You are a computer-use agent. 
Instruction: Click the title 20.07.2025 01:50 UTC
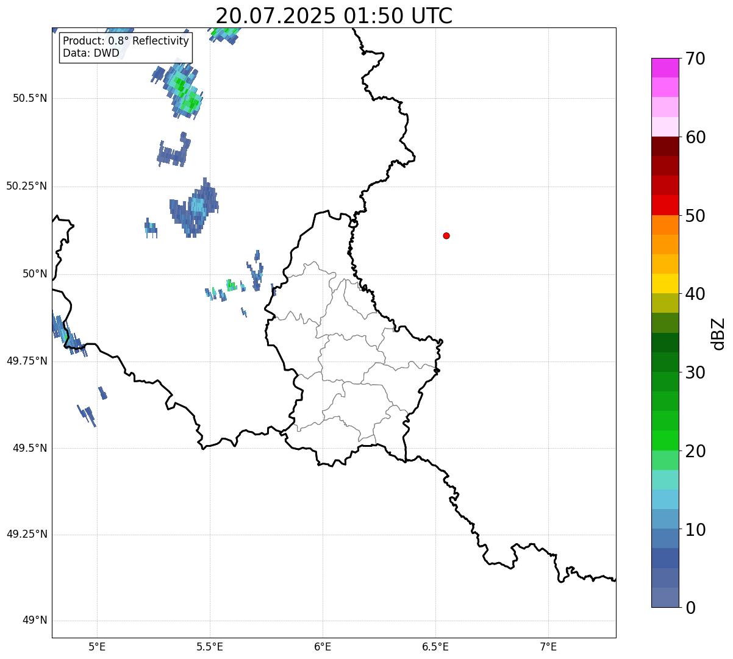(x=334, y=16)
